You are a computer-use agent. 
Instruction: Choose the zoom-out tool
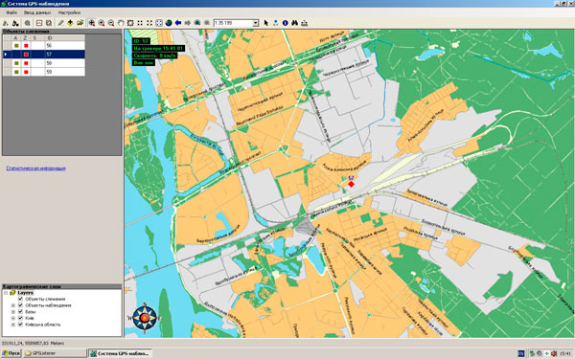pyautogui.click(x=111, y=23)
